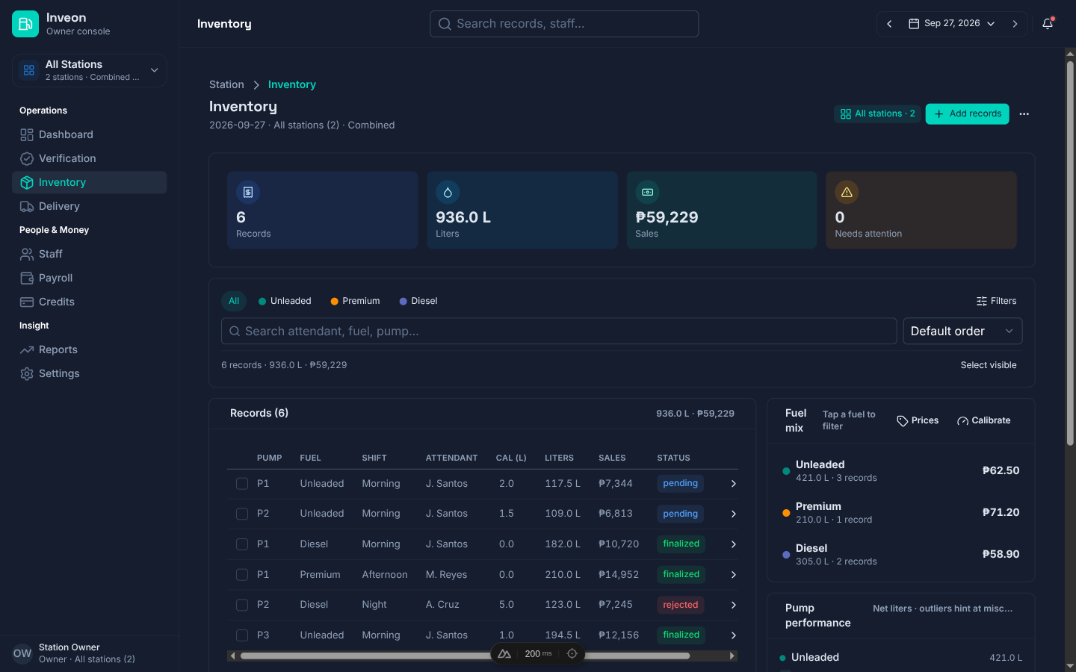The image size is (1076, 672).
Task: Click the Staff people icon in sidebar
Action: 27,254
